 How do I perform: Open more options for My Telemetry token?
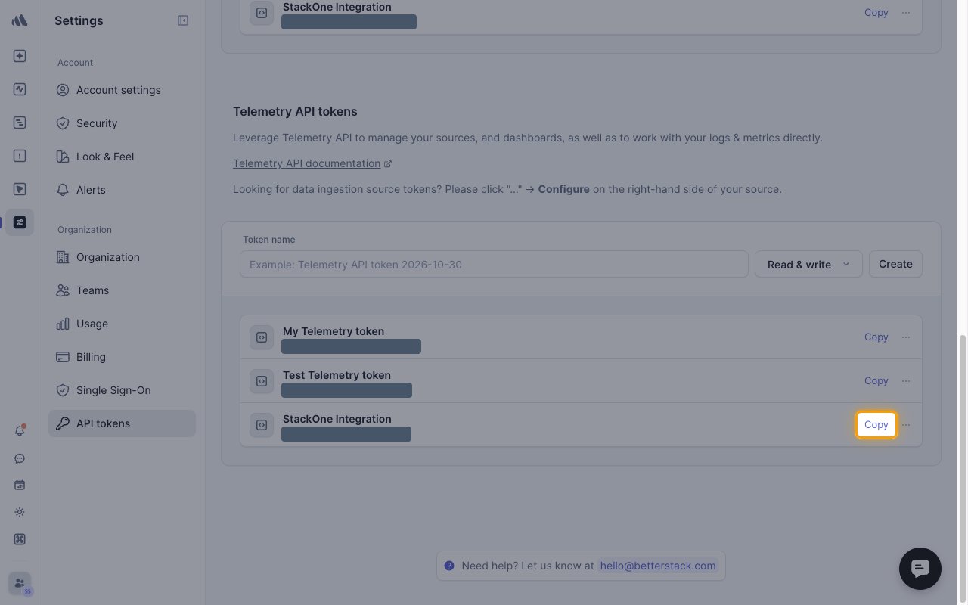[906, 337]
